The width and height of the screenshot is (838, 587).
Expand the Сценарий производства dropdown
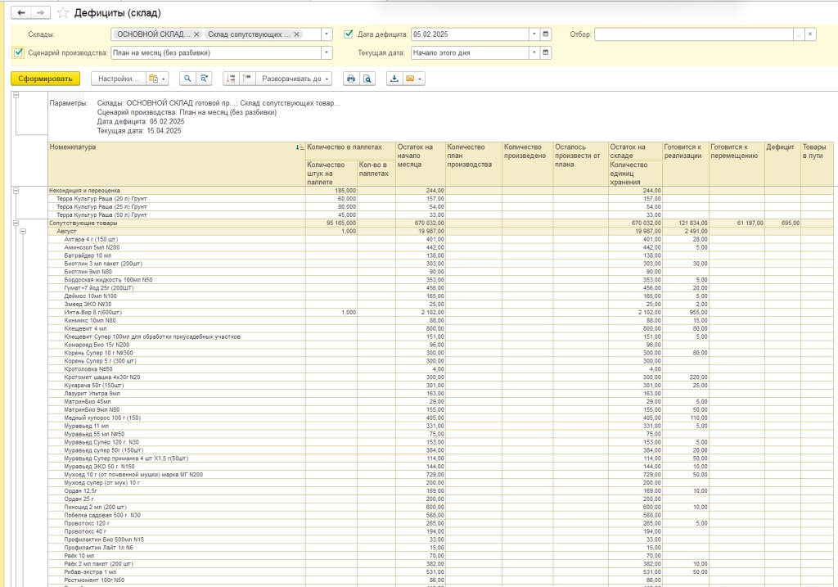327,52
